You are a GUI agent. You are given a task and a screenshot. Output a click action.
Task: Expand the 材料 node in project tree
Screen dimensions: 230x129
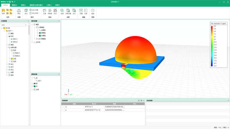pyautogui.click(x=7, y=36)
